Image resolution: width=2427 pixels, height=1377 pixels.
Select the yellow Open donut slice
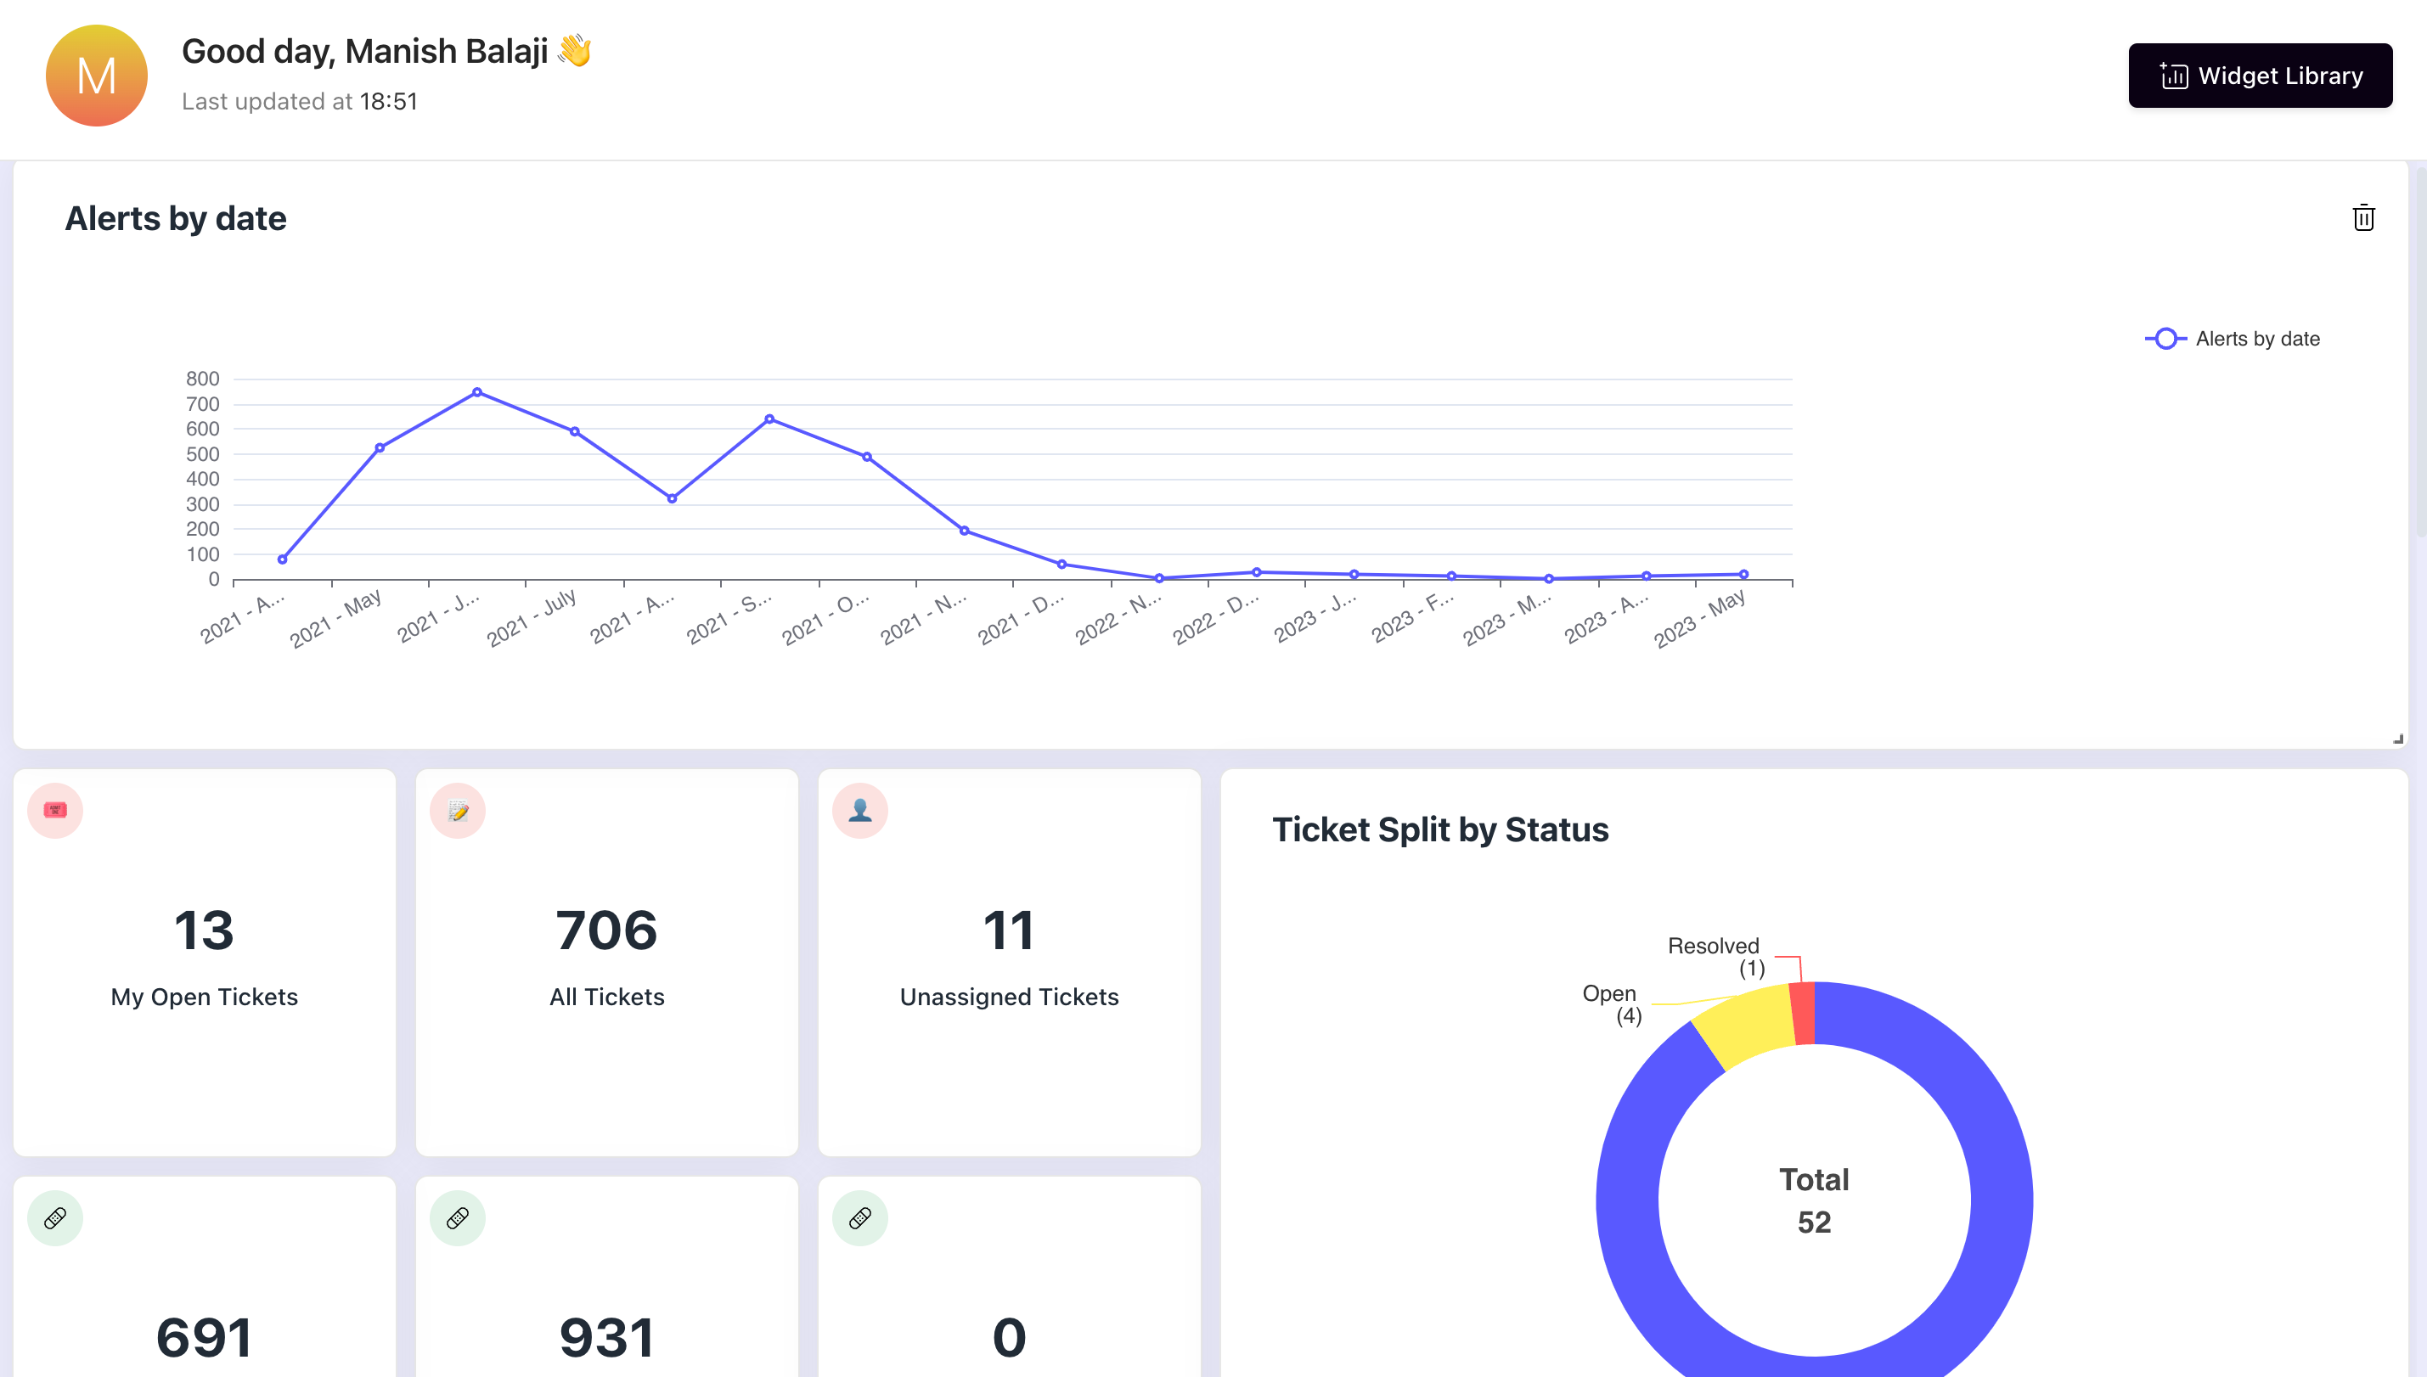[x=1746, y=1026]
